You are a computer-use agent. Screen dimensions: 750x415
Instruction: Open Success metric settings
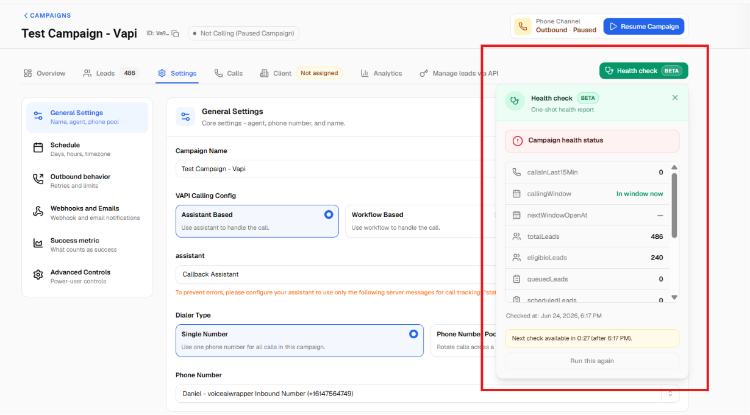coord(87,245)
